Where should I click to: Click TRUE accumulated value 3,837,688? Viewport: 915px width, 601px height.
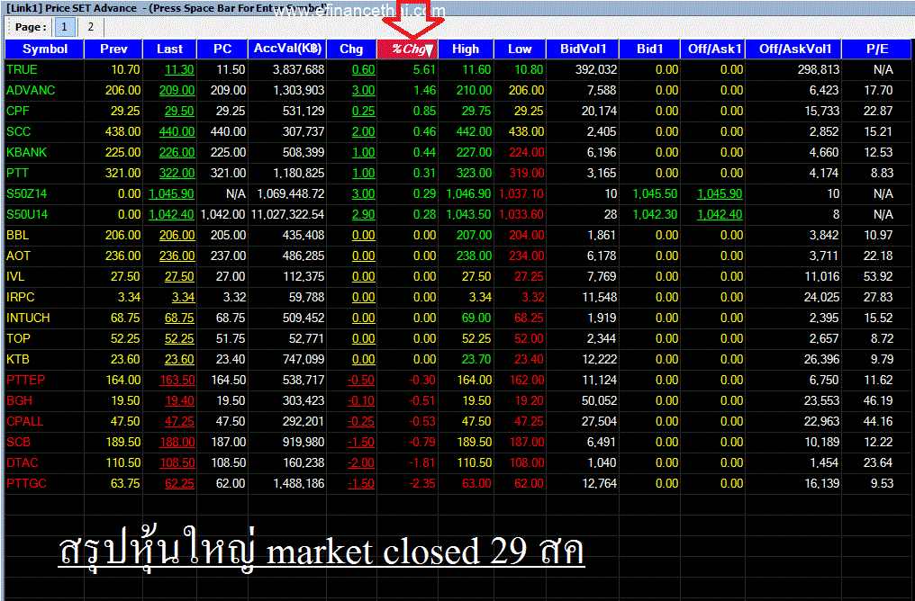299,70
